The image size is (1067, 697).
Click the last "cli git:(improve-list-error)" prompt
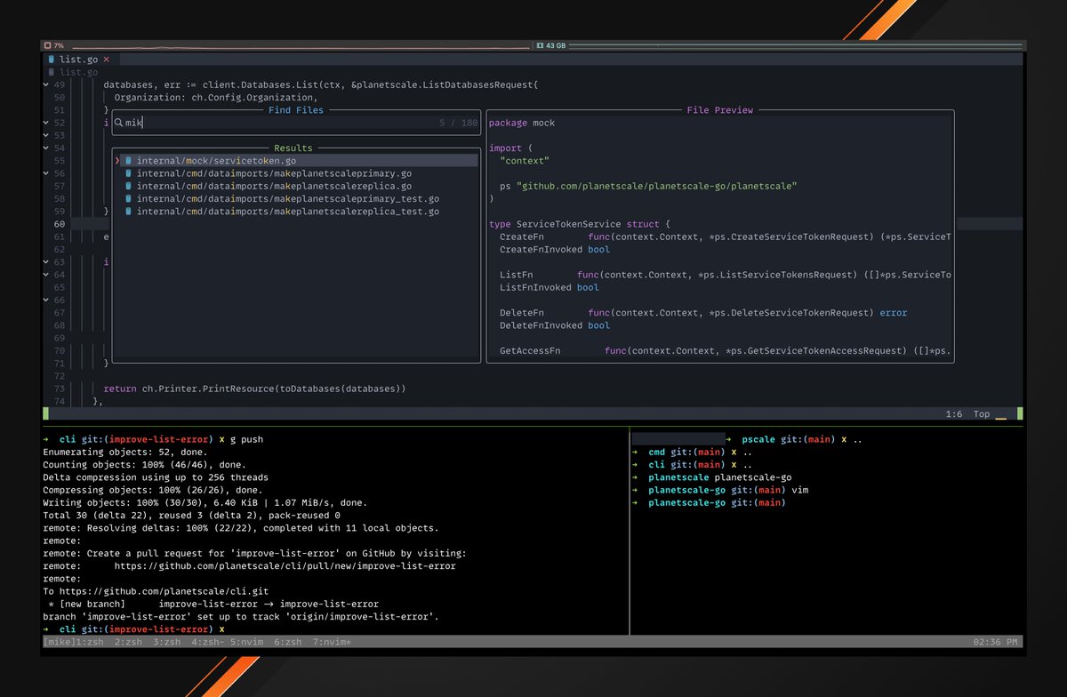(133, 629)
